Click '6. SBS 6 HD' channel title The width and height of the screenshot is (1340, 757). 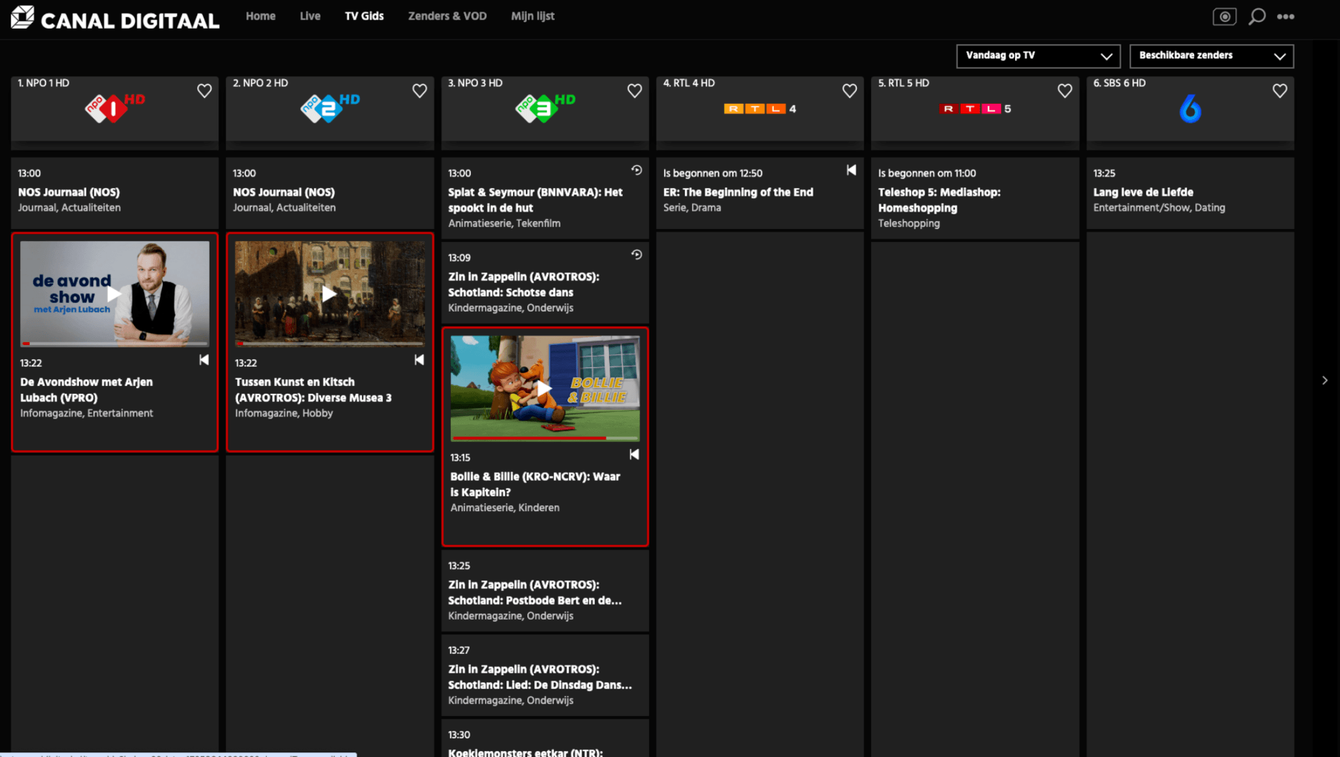[1120, 83]
